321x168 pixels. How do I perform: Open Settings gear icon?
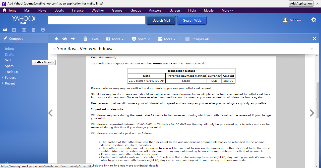click(314, 20)
